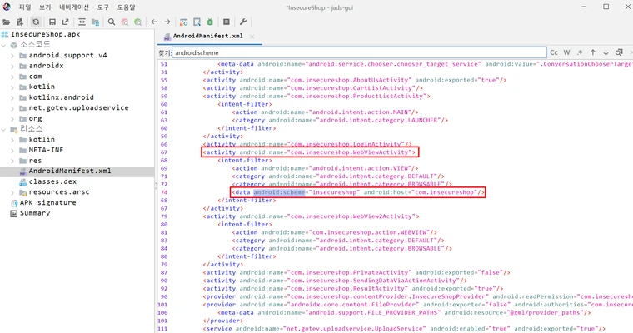Open the 도움말 menu

tap(127, 7)
